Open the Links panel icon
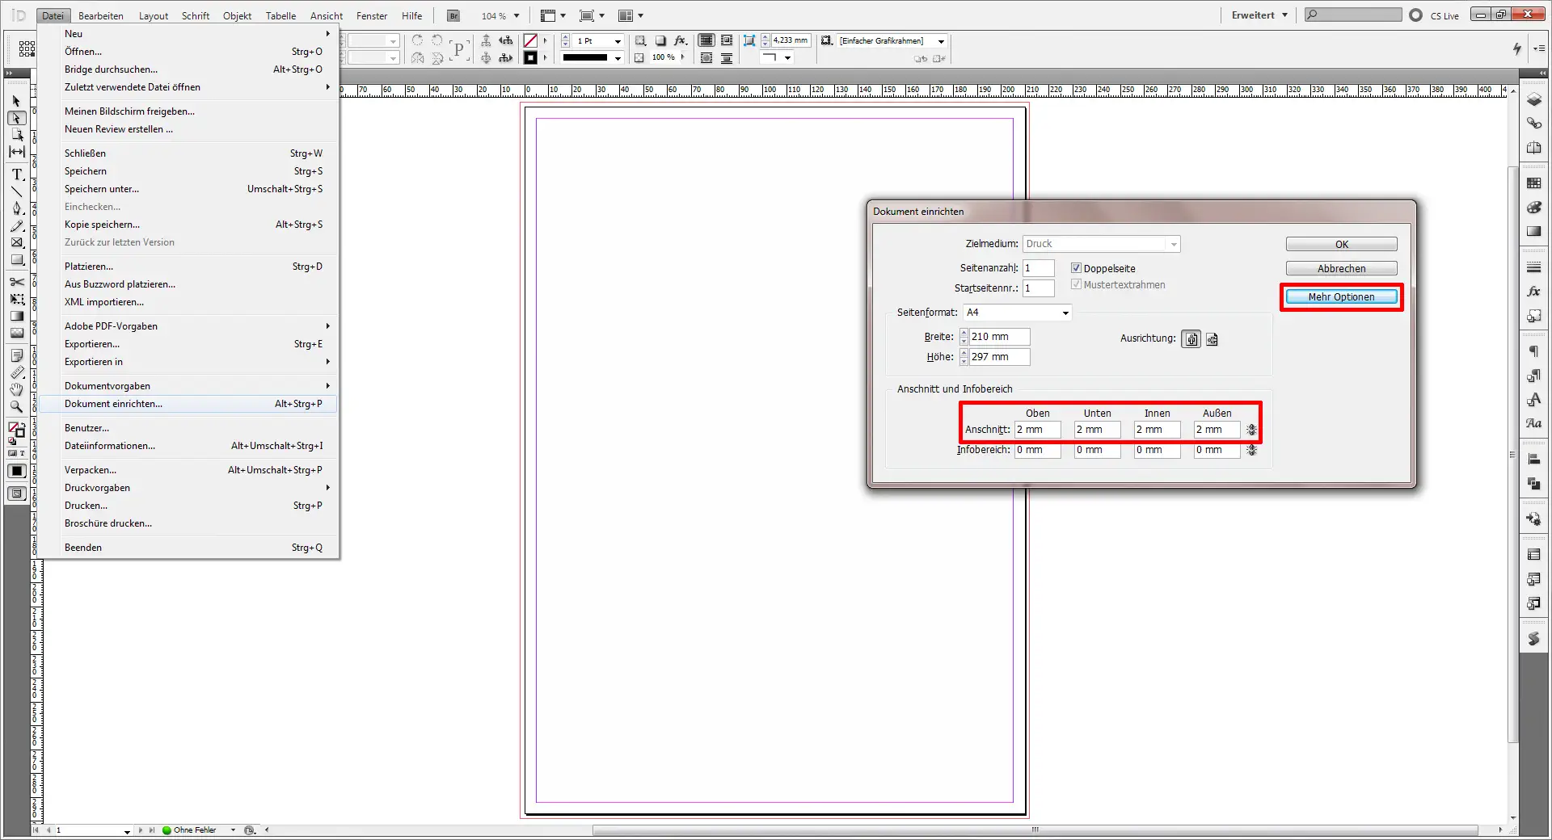1552x840 pixels. pos(1534,123)
